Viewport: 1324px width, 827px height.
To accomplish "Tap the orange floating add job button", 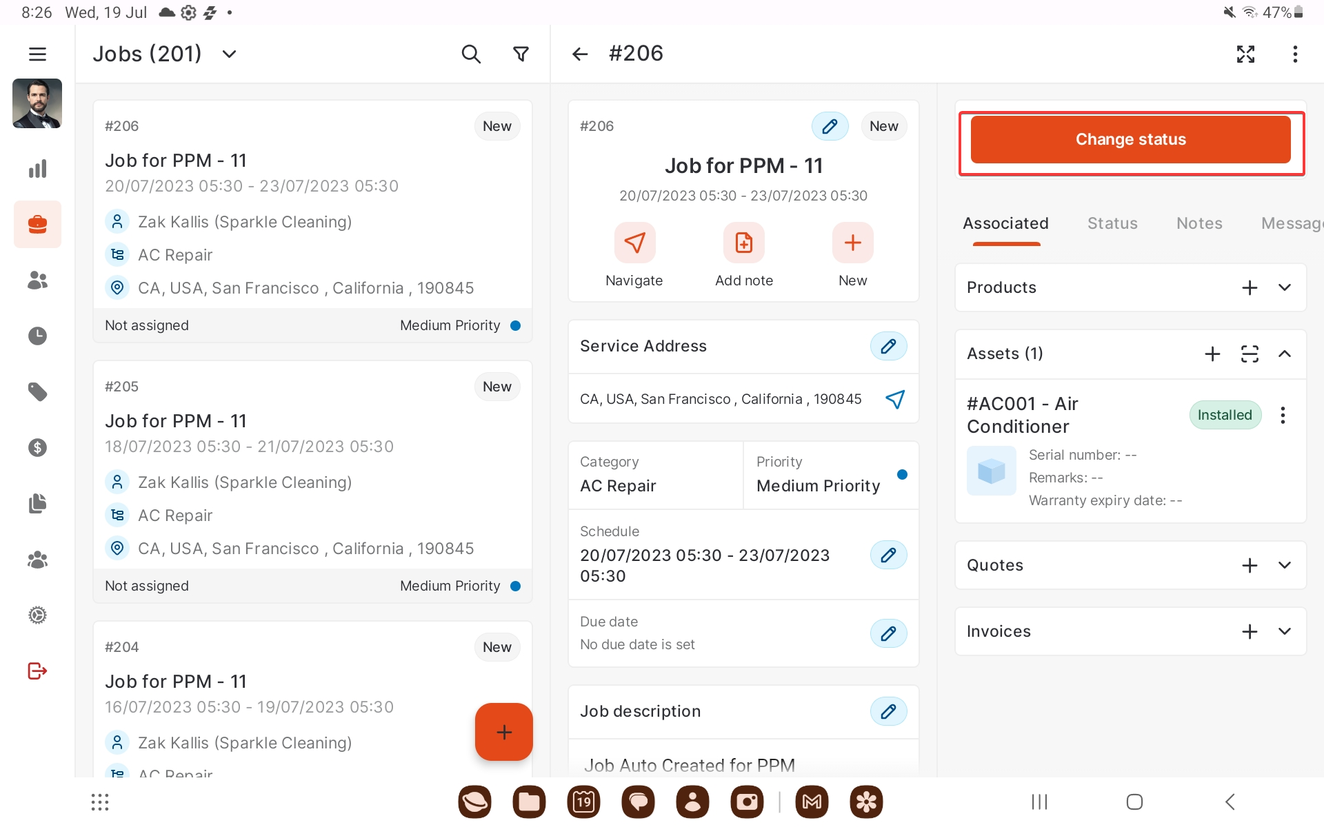I will [x=503, y=731].
